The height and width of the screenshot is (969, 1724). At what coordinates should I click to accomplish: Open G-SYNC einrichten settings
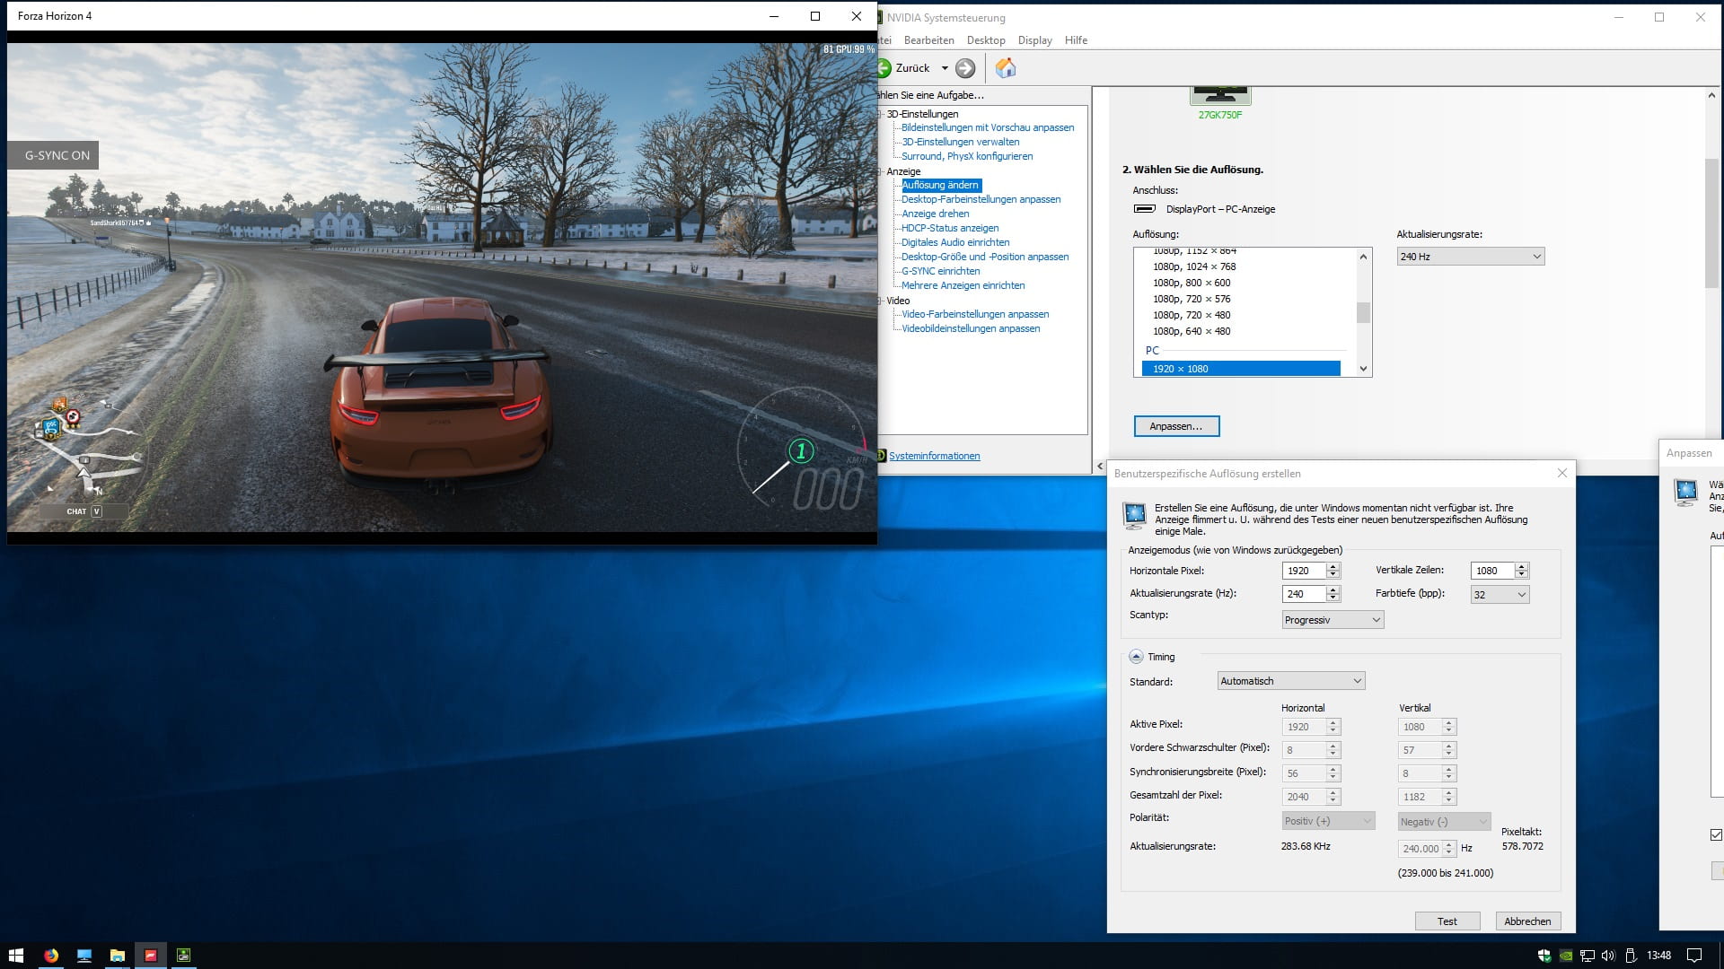click(x=941, y=271)
